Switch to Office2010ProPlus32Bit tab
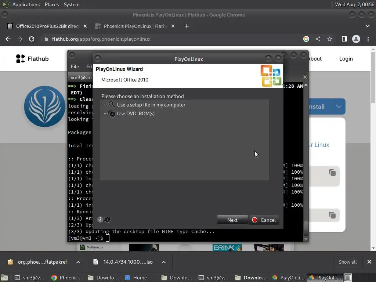This screenshot has height=282, width=376. point(47,26)
